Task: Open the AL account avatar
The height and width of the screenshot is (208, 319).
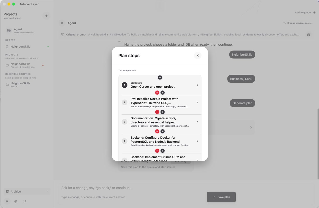Action: 7,201
